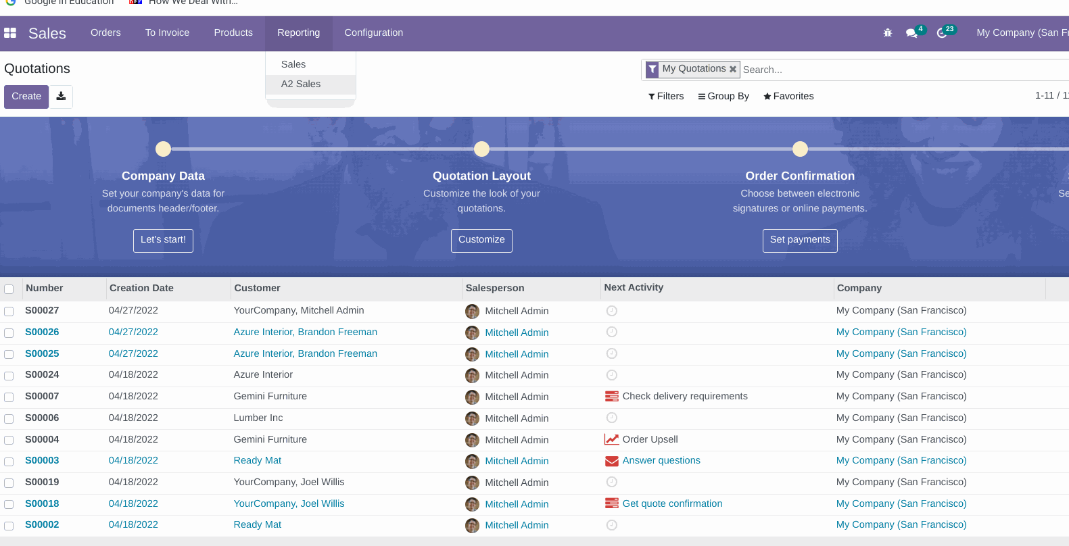Open the Filters dropdown
This screenshot has height=546, width=1069.
(666, 96)
